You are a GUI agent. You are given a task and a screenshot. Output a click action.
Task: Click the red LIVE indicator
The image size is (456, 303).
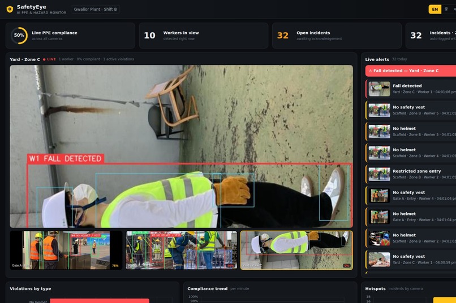(x=49, y=59)
